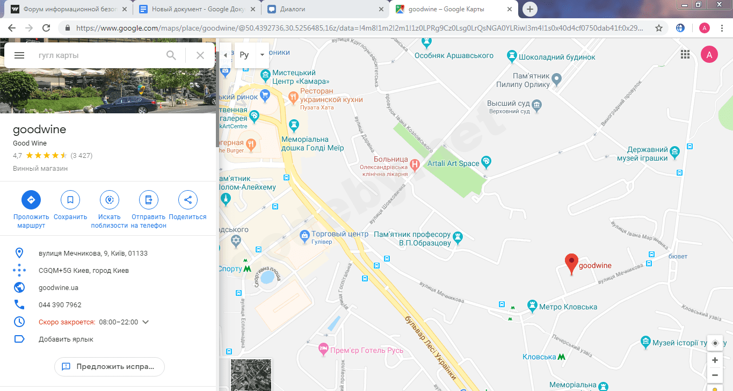Screen dimensions: 733x391
Task: Switch to the 'Форум информационной безо...' tab
Action: click(x=68, y=9)
